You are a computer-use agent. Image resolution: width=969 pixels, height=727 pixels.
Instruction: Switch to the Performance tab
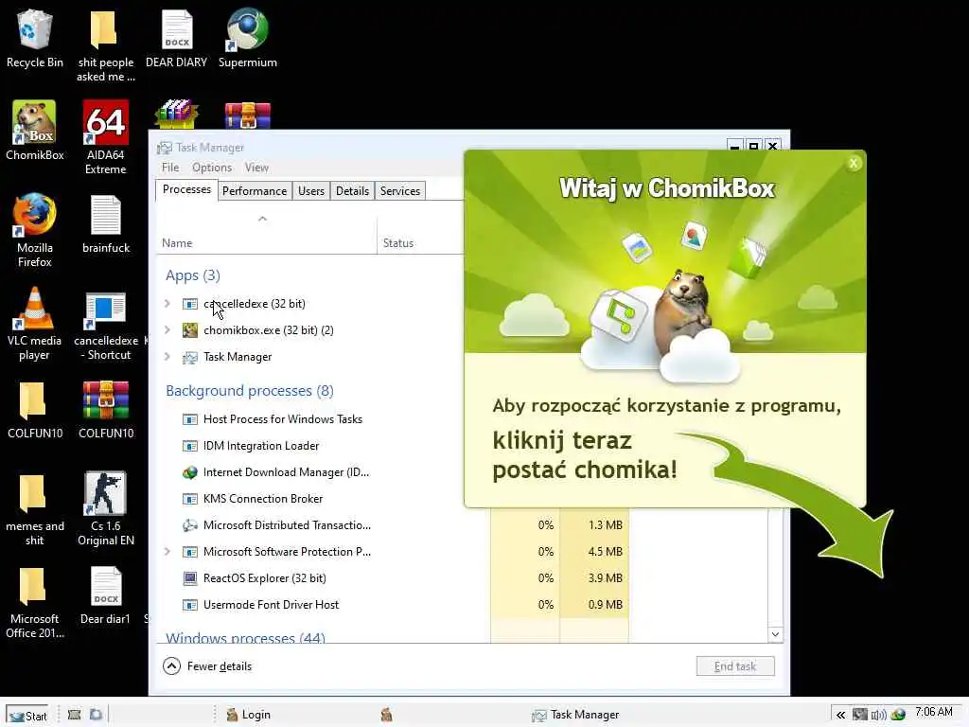[255, 191]
